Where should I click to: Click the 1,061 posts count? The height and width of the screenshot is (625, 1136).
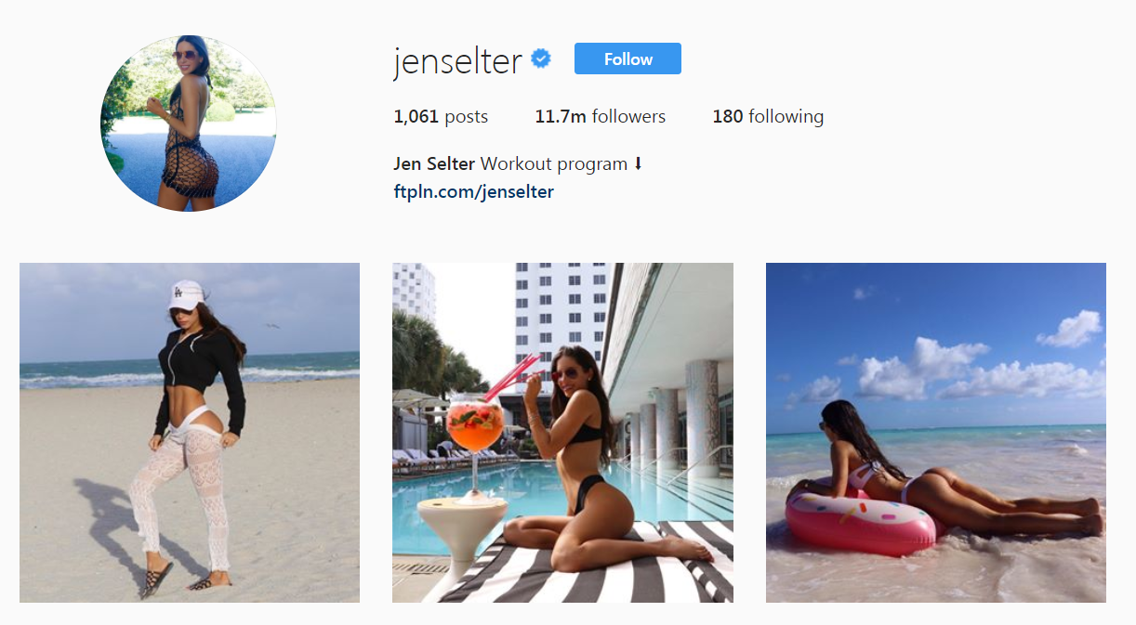tap(441, 116)
